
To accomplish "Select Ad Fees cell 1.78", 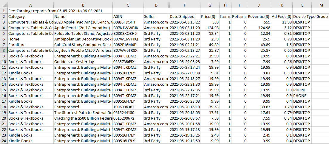I will click(x=282, y=107).
